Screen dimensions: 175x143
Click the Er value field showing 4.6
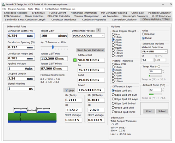pyautogui.click(x=147, y=60)
